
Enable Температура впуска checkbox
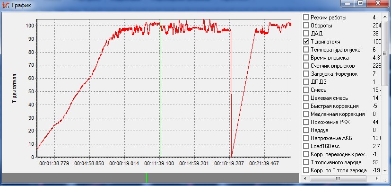pyautogui.click(x=306, y=50)
